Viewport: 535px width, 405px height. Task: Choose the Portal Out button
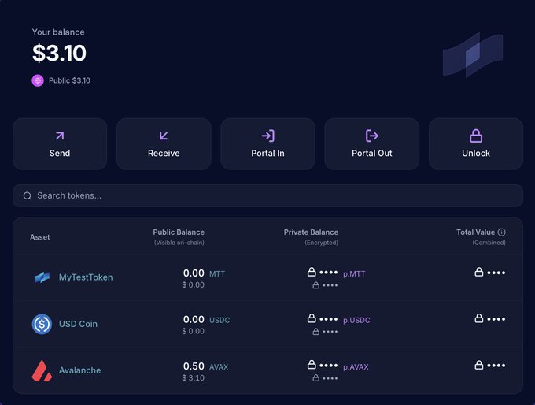[372, 144]
